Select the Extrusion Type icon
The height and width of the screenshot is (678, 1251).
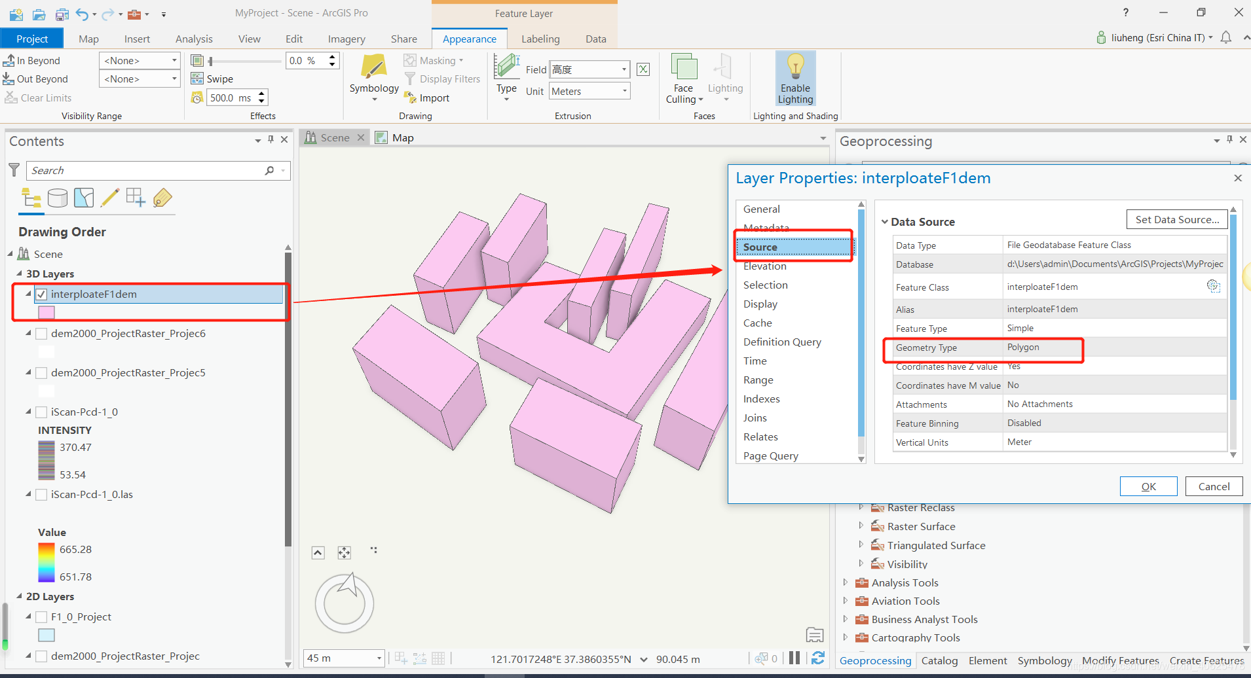click(506, 67)
